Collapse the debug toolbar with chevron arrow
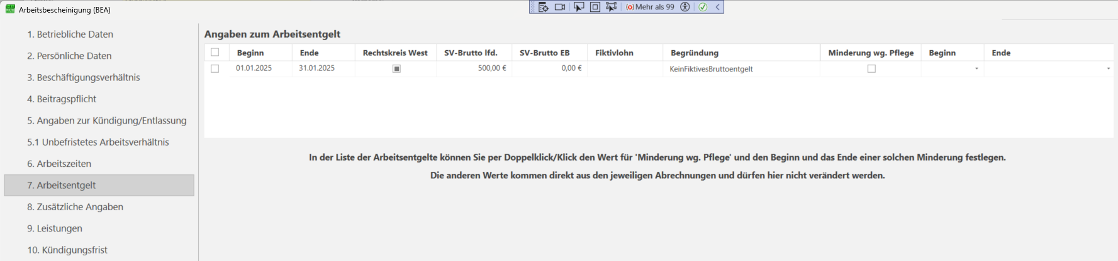 click(717, 7)
